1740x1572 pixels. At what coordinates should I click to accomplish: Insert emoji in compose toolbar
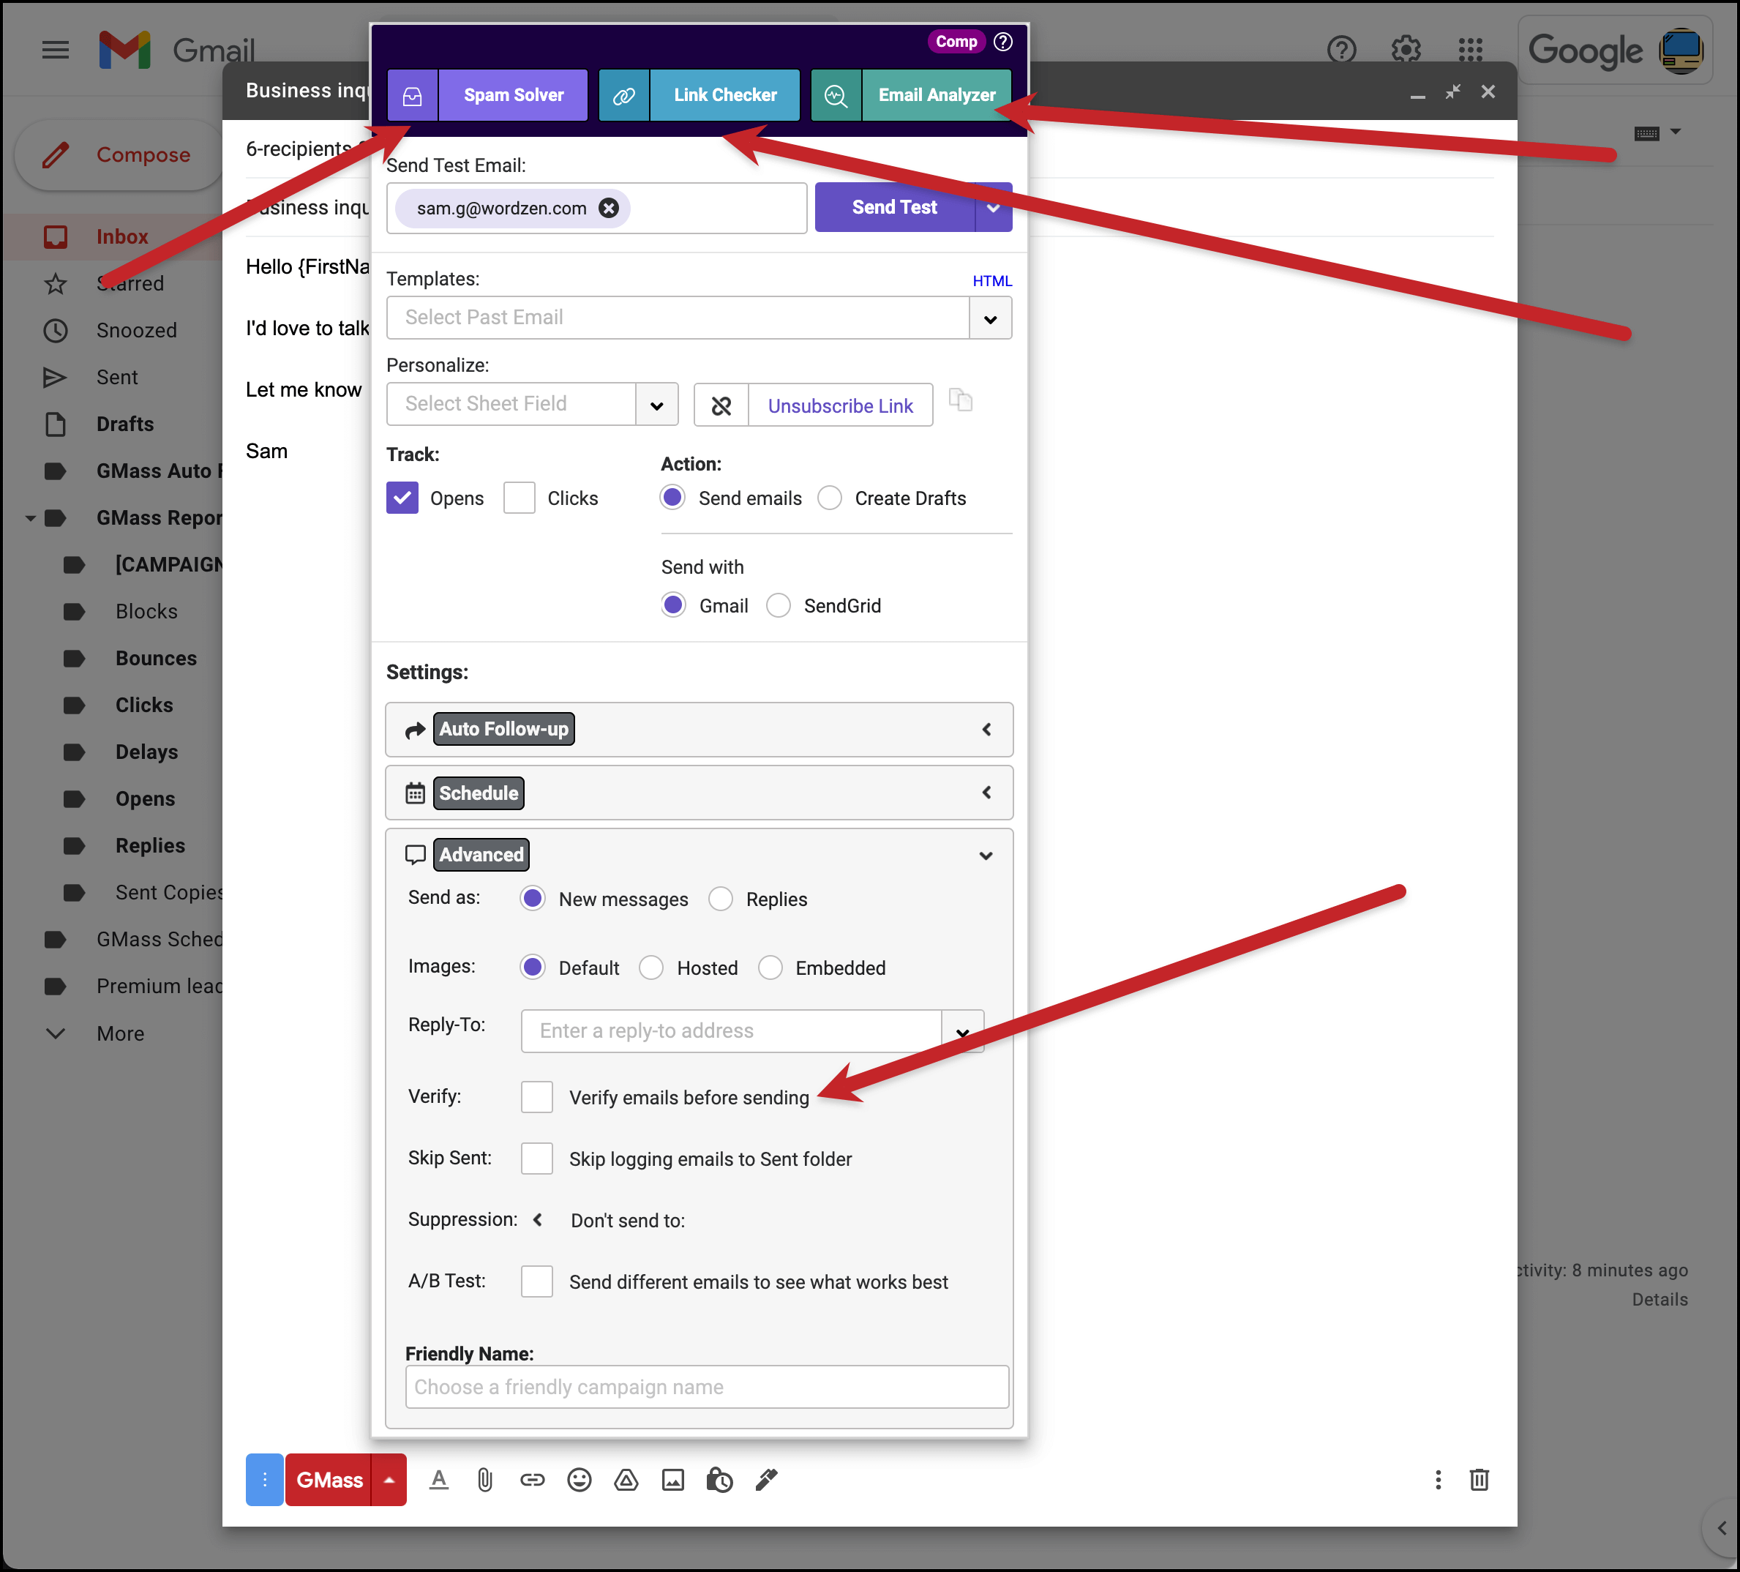point(579,1480)
